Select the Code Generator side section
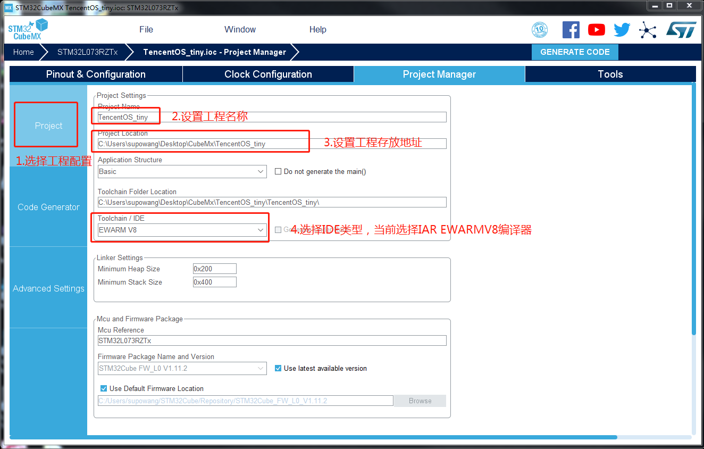The image size is (704, 449). (48, 207)
